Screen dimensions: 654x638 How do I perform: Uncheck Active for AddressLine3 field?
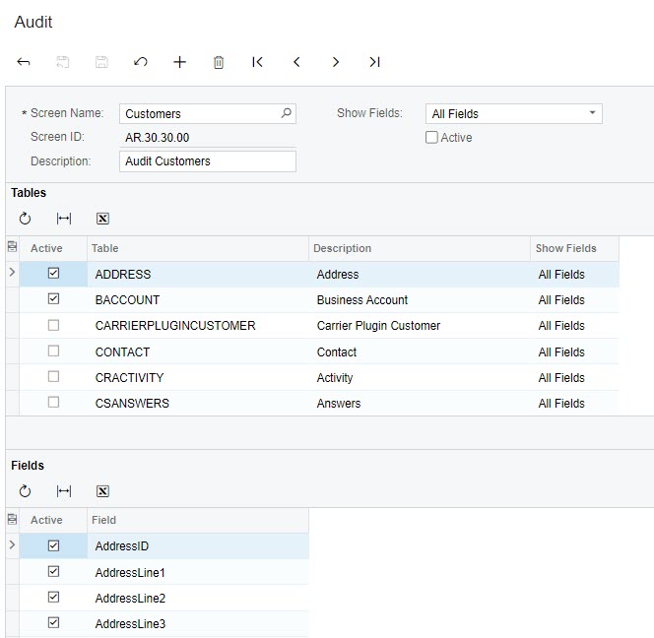(x=53, y=622)
